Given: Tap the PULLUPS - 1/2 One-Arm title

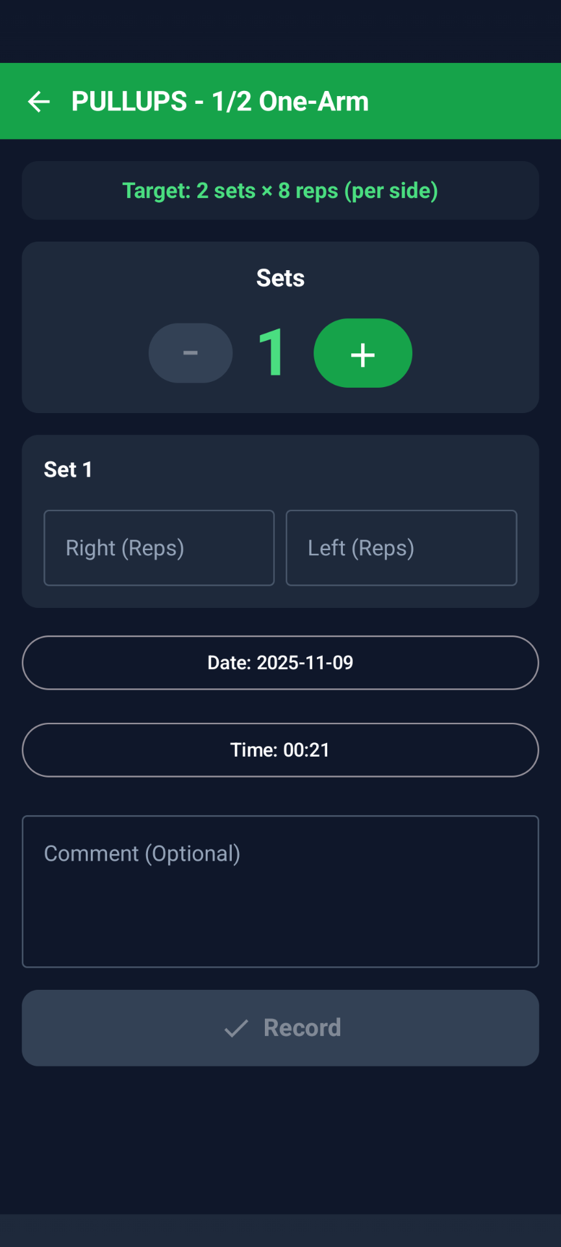Looking at the screenshot, I should [x=220, y=102].
